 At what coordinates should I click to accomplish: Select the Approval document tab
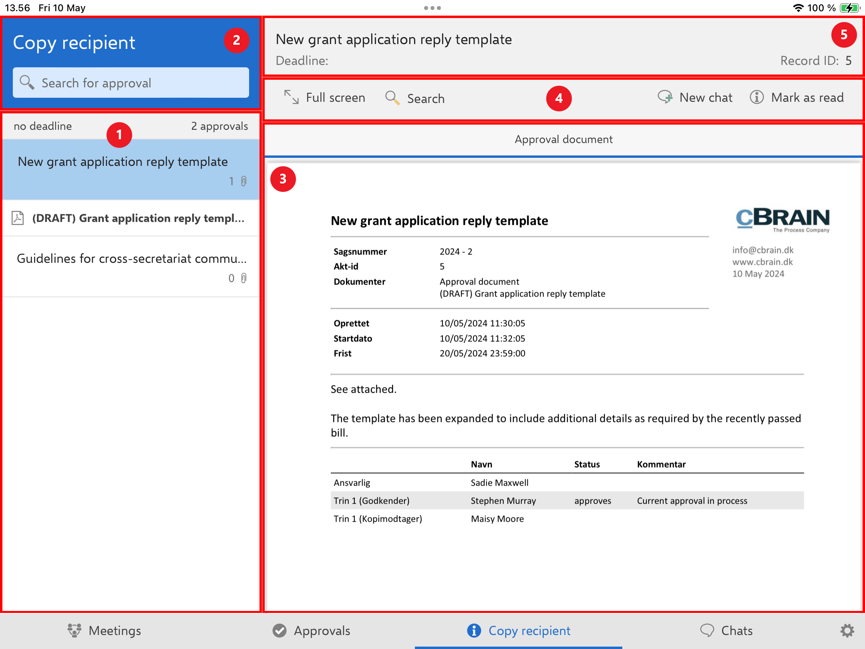[563, 139]
